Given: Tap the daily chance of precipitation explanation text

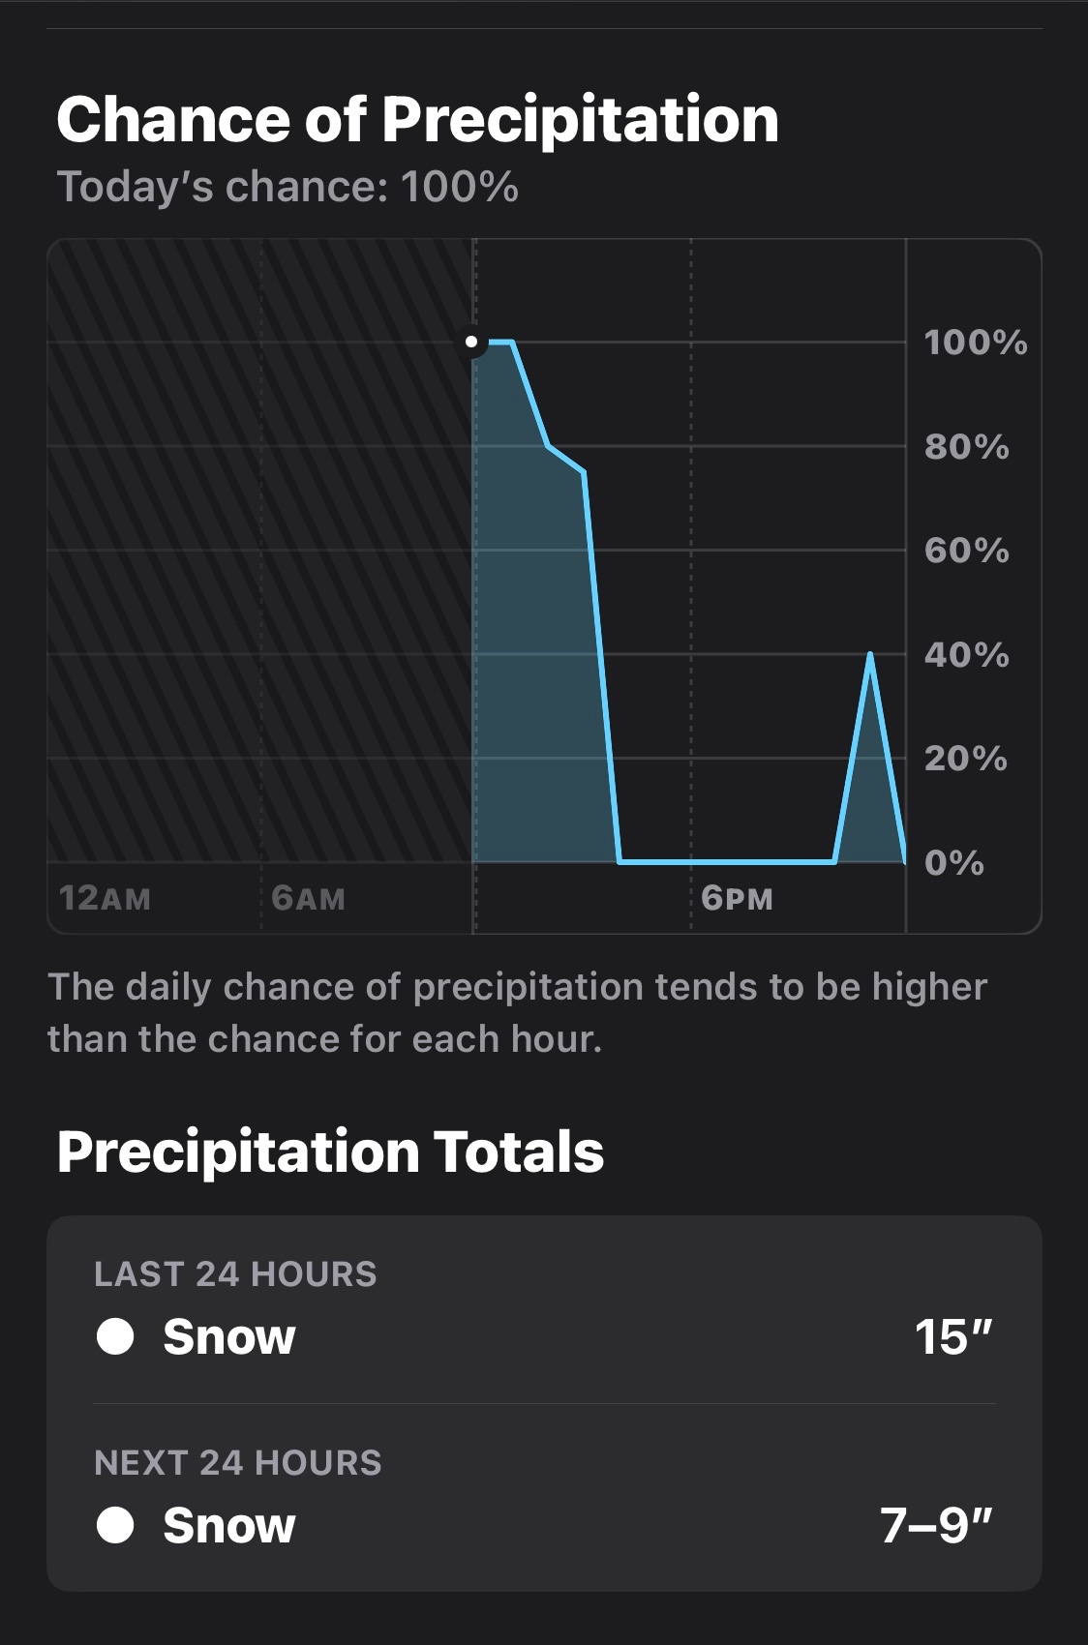Looking at the screenshot, I should point(517,1012).
